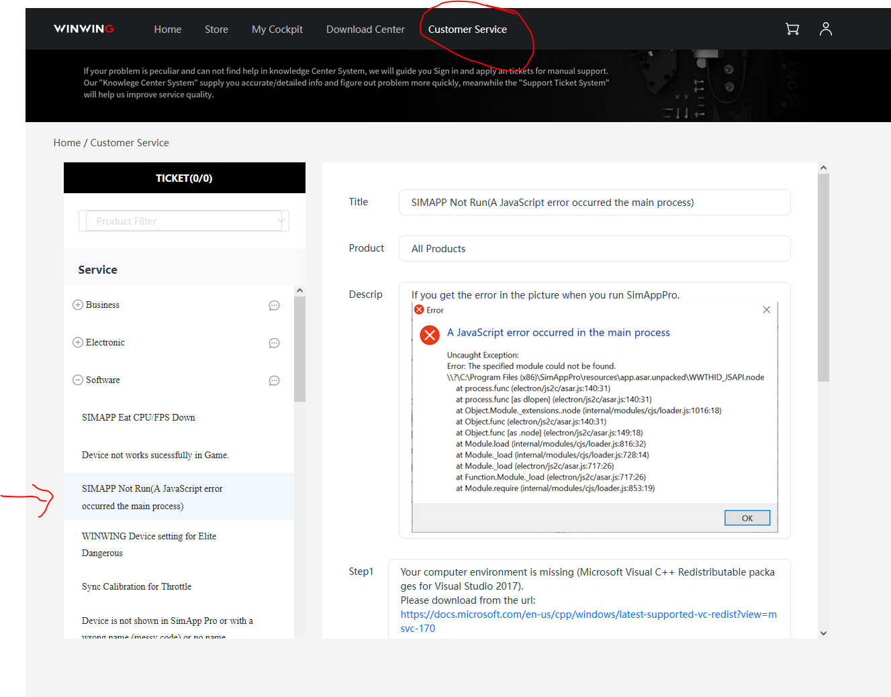Open the Microsoft VC redist download link
Viewport: 891px width, 697px height.
coord(588,621)
